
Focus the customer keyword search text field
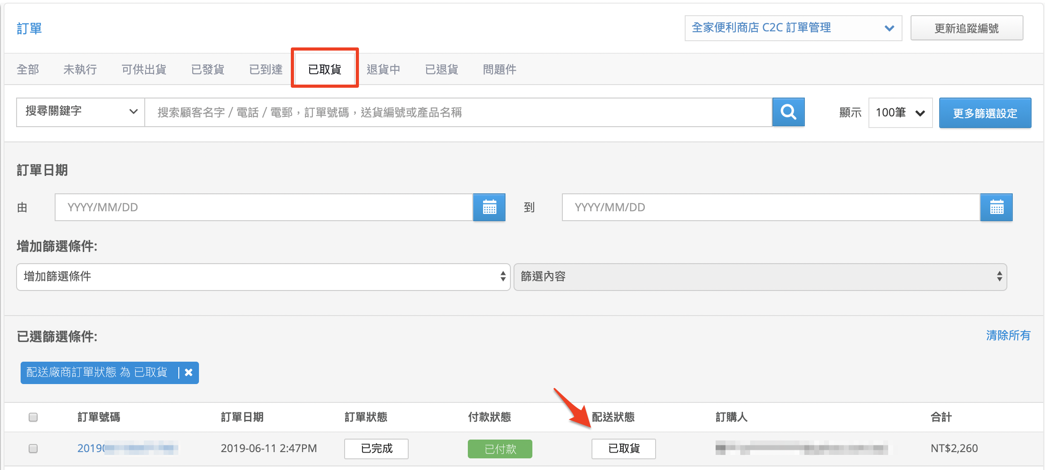click(x=458, y=112)
